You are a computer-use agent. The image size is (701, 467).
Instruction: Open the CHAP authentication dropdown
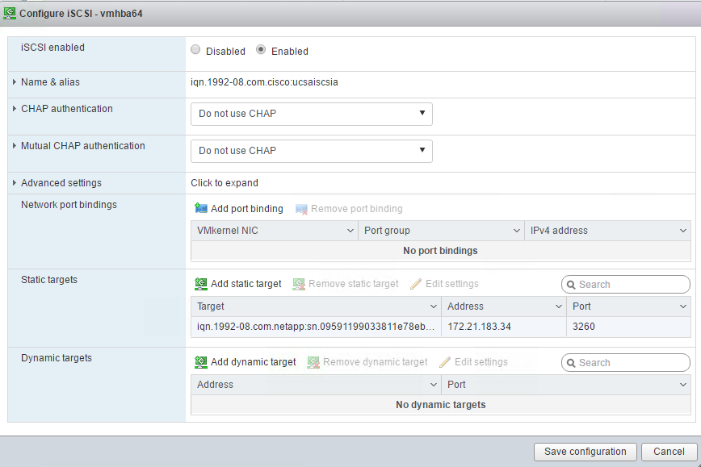(312, 114)
